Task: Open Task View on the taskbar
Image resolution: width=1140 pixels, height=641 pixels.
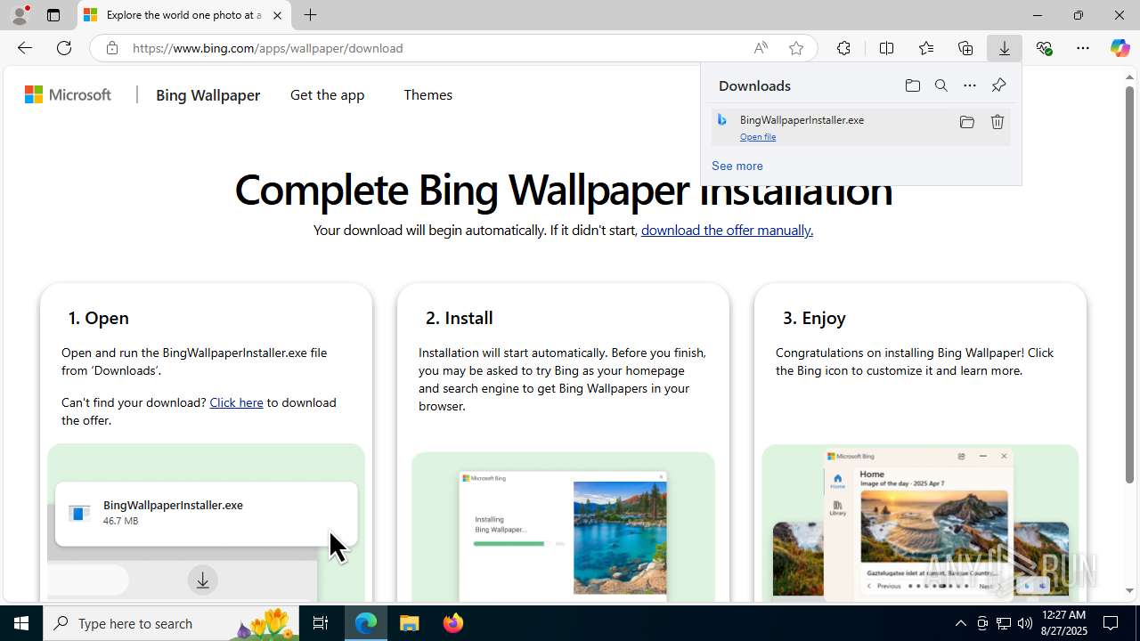Action: point(321,623)
